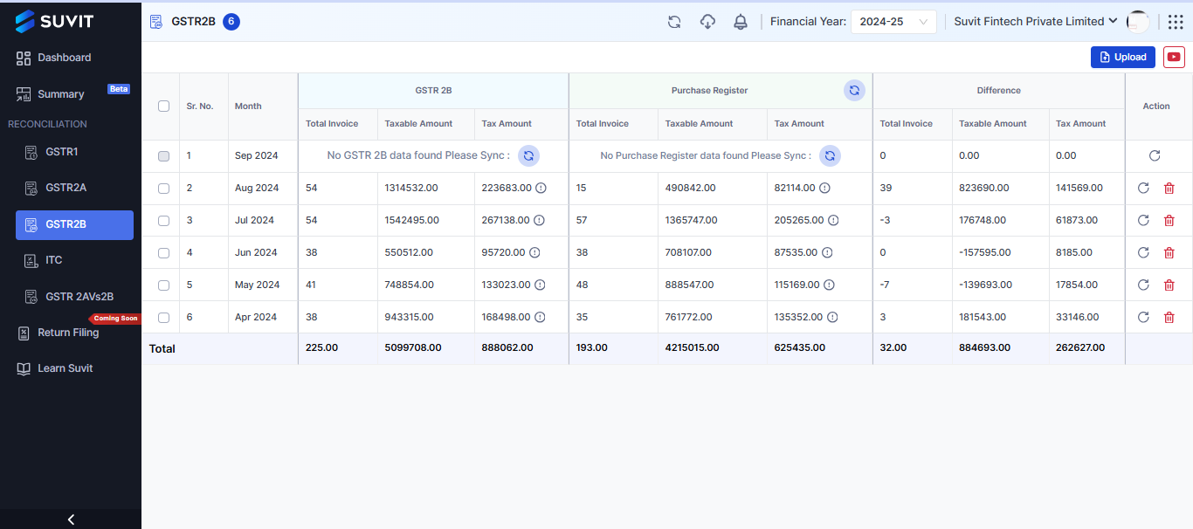Show info for Purchase Register tax 135352.00

point(832,317)
